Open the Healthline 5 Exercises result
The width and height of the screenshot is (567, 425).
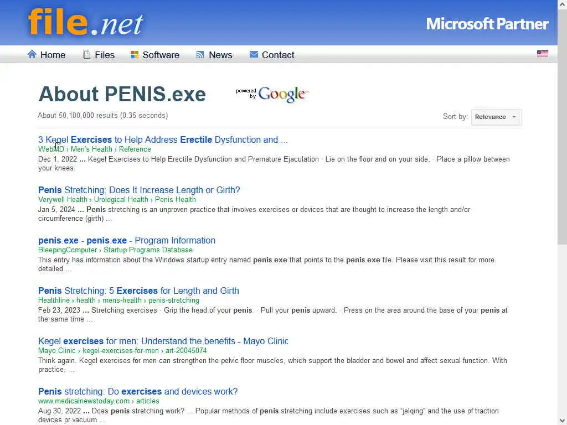pos(138,291)
